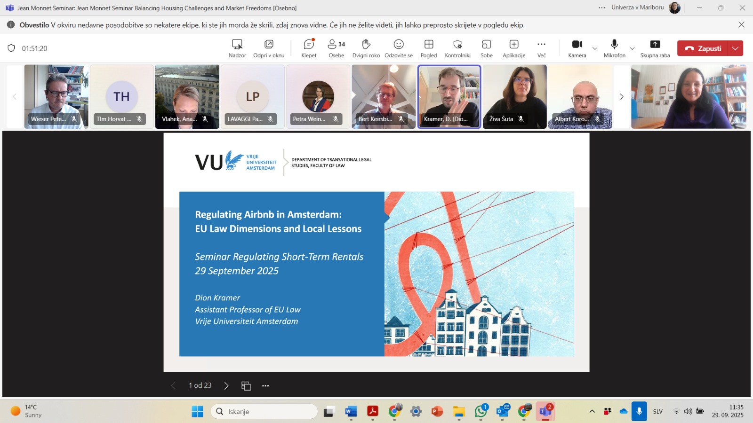Expand the Kamera options arrow
This screenshot has height=423, width=753.
click(595, 48)
